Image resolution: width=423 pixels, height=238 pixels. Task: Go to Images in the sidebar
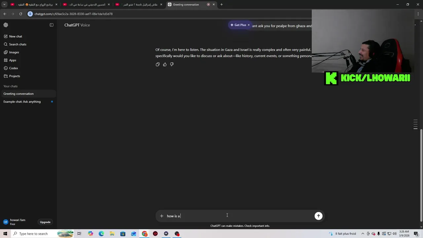click(28, 52)
